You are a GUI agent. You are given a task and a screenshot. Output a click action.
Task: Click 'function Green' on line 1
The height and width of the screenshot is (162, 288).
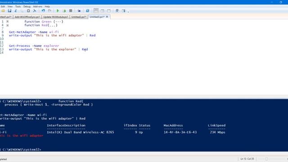point(38,22)
